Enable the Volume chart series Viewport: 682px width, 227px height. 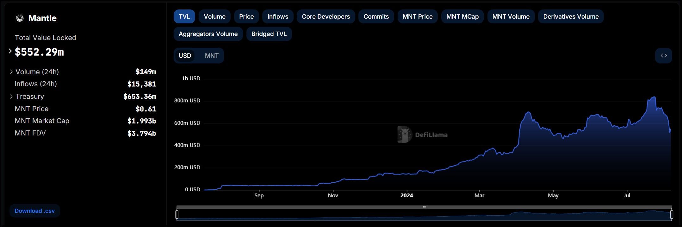point(214,17)
